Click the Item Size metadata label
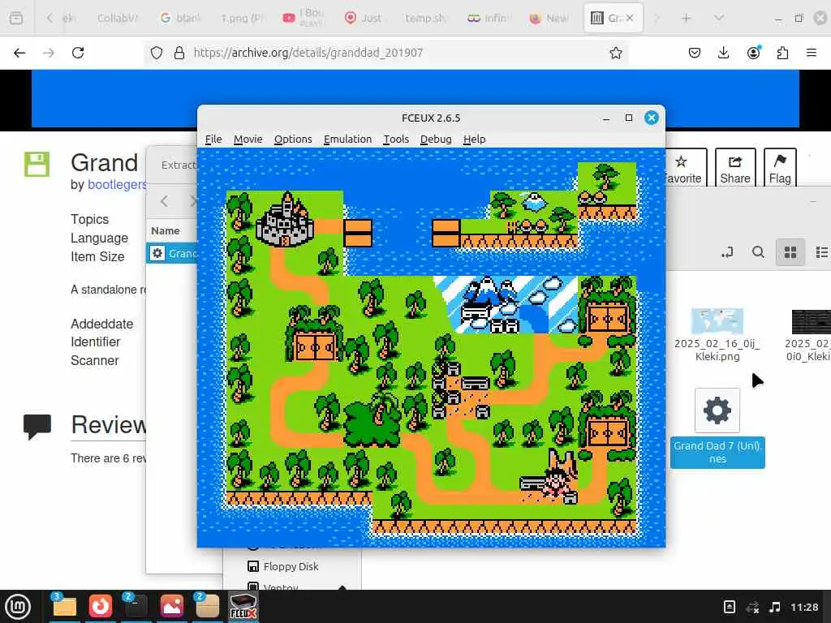This screenshot has width=831, height=623. (x=97, y=256)
